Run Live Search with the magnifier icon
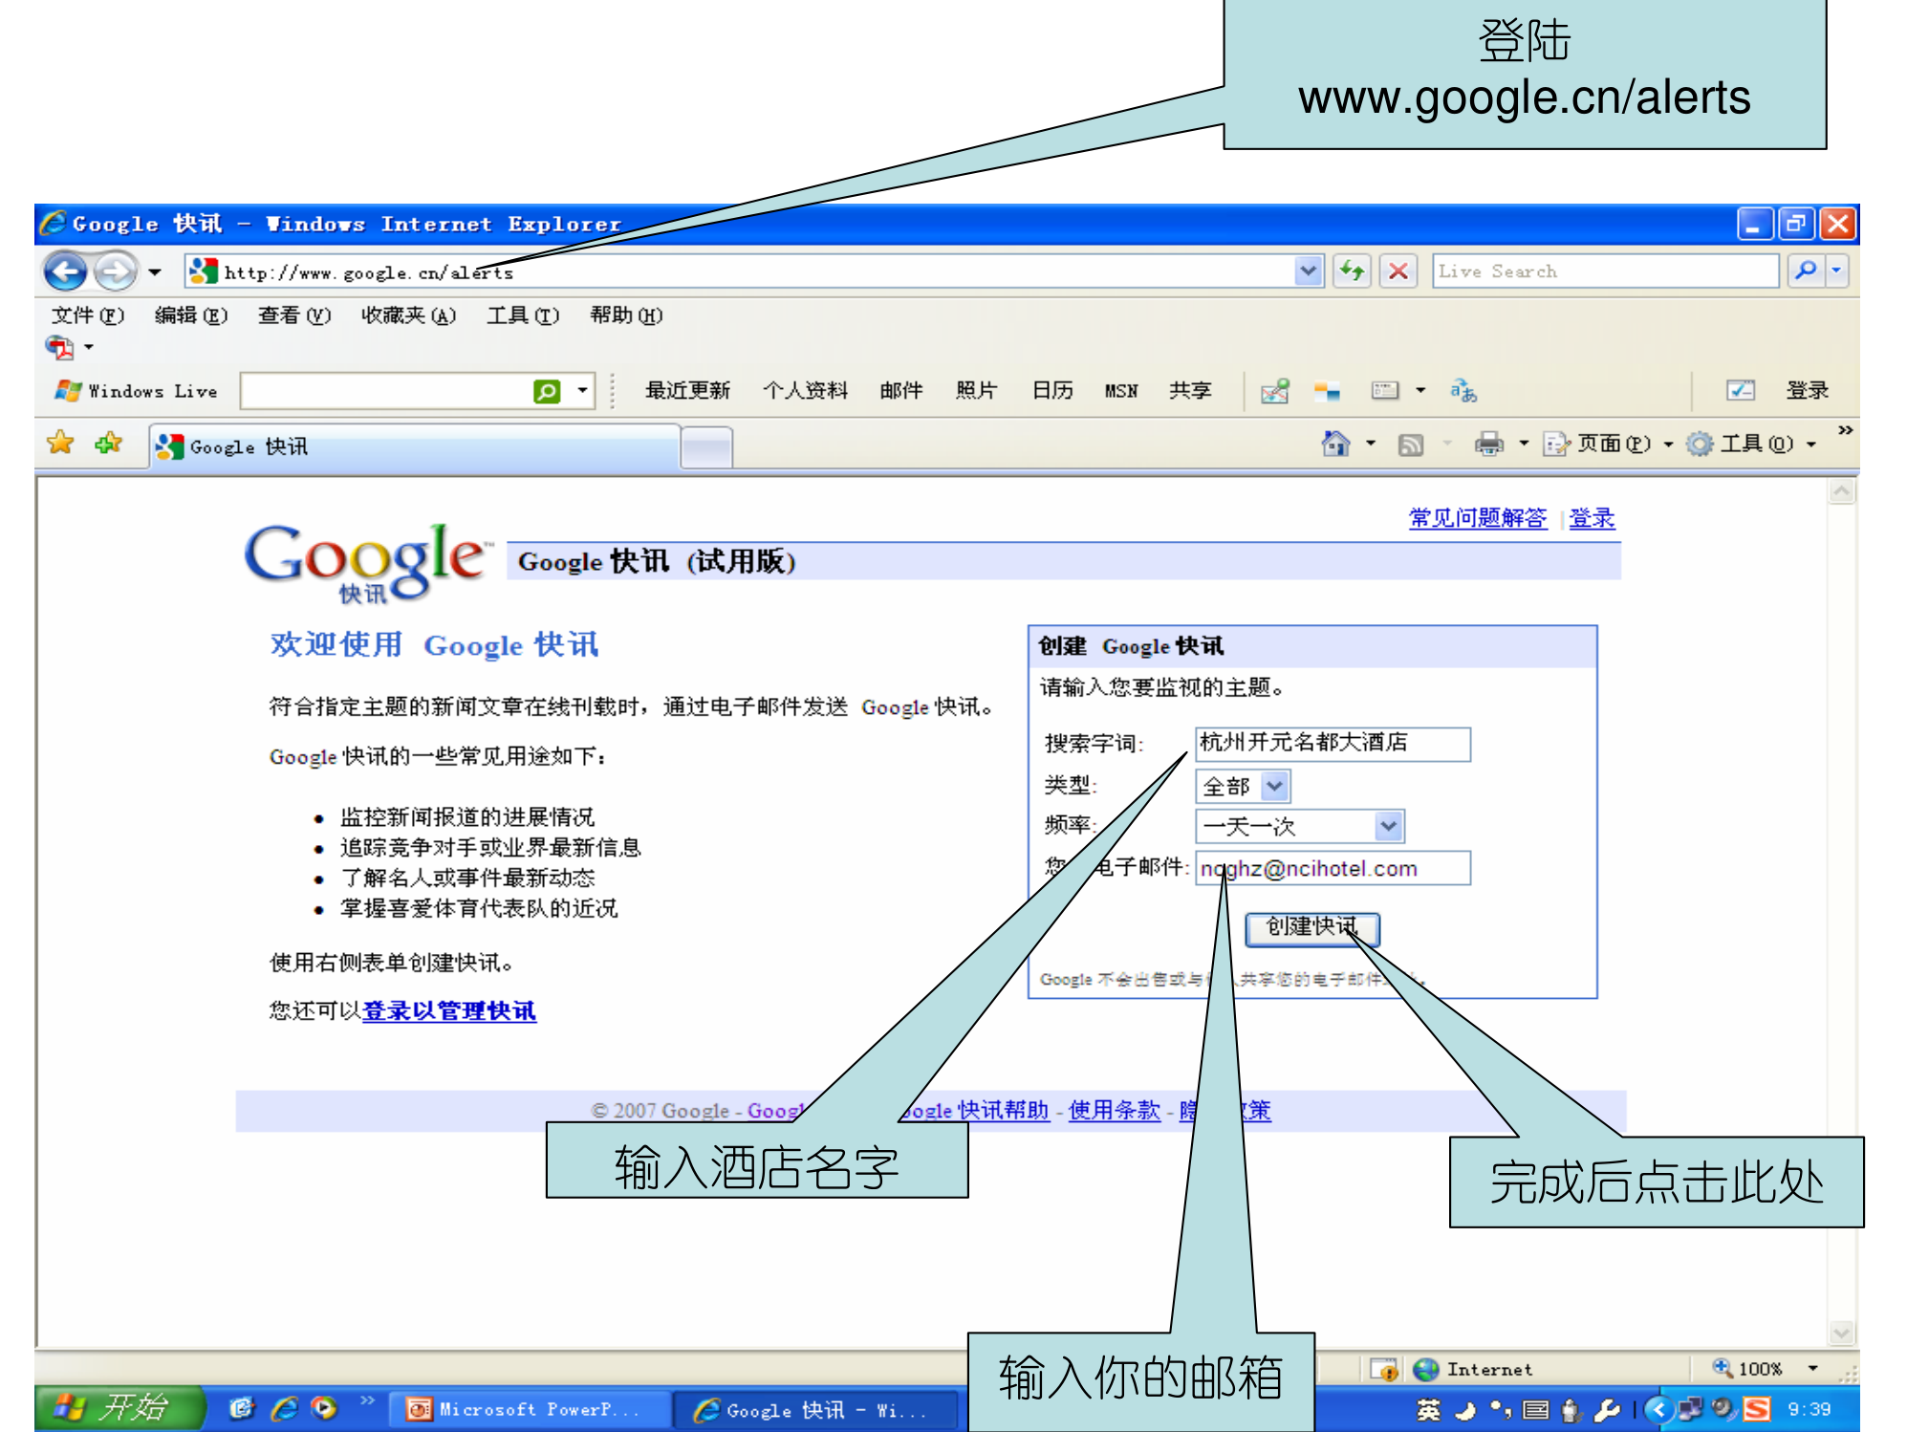Screen dimensions: 1907x1432 tap(1806, 271)
